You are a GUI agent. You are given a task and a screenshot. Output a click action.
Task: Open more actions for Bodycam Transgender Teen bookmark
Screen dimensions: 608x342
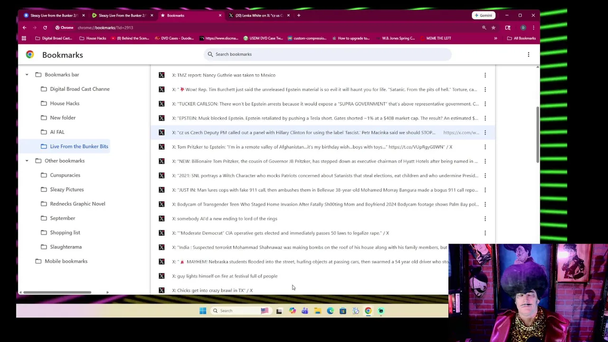(485, 204)
